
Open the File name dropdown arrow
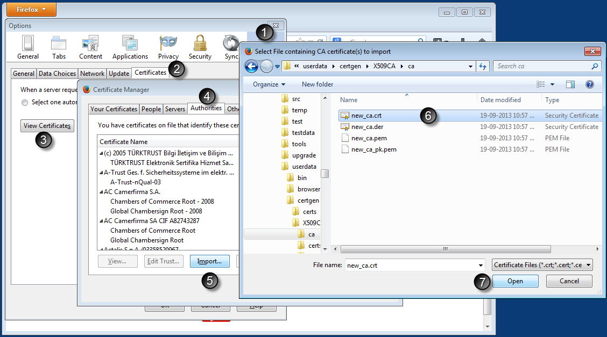click(481, 266)
